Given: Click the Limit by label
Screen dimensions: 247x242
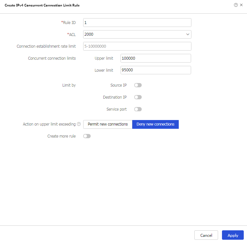Looking at the screenshot, I should (69, 85).
